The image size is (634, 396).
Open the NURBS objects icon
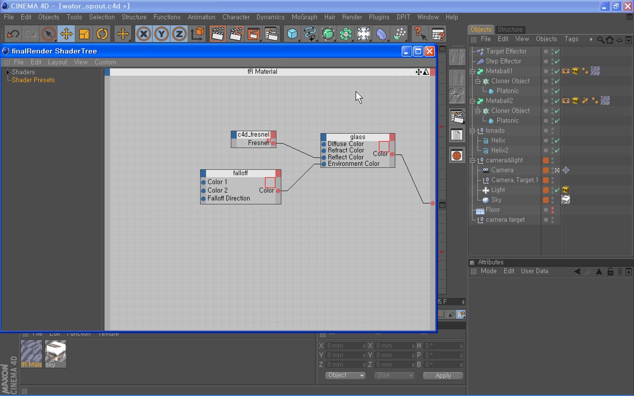[x=328, y=34]
